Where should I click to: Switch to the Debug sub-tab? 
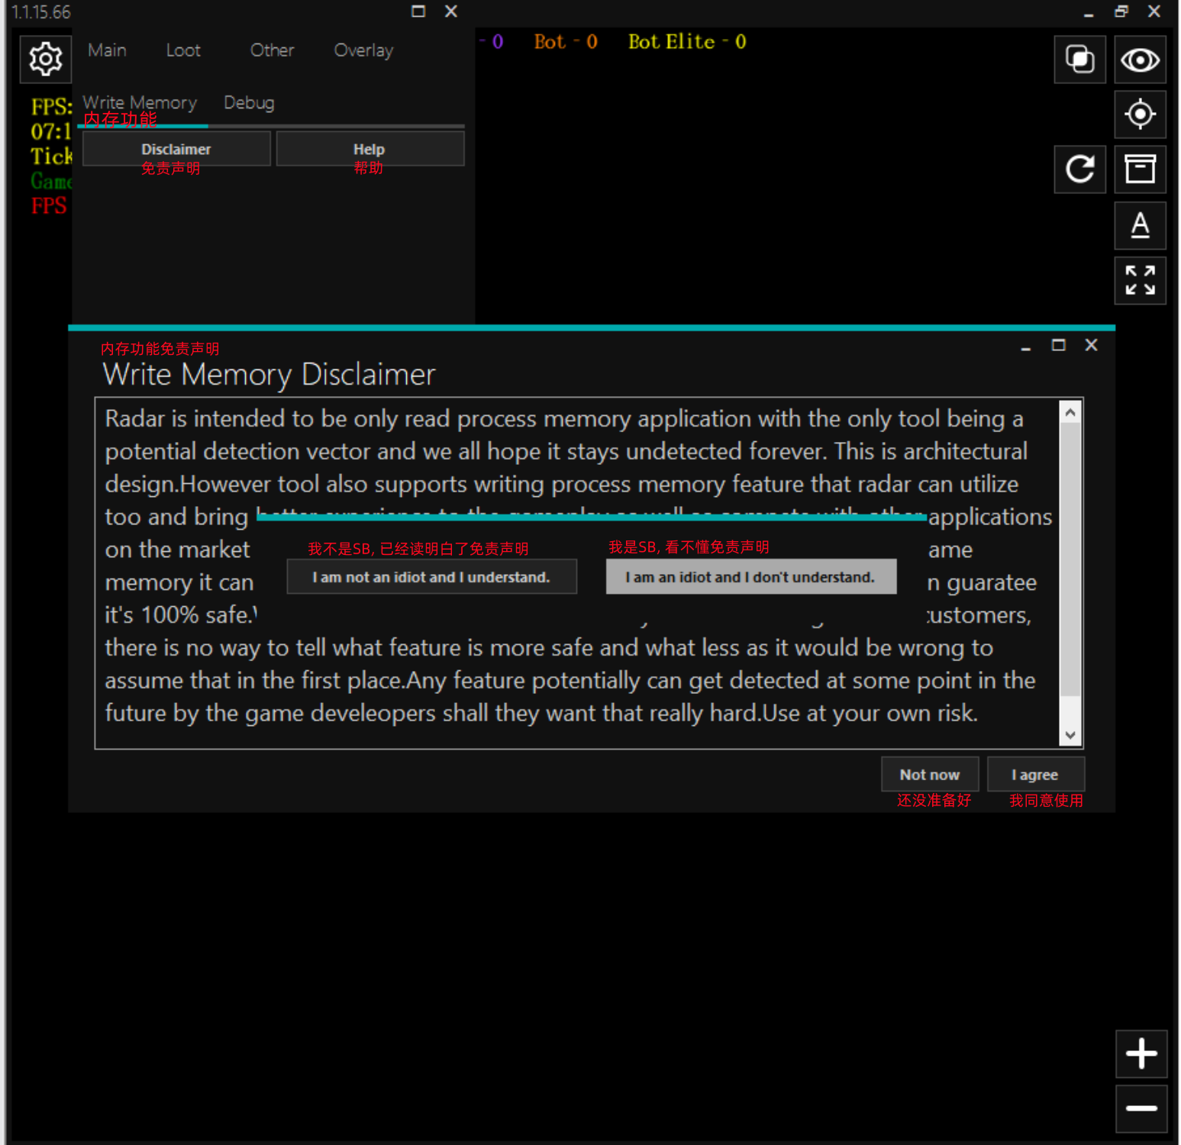pos(249,103)
